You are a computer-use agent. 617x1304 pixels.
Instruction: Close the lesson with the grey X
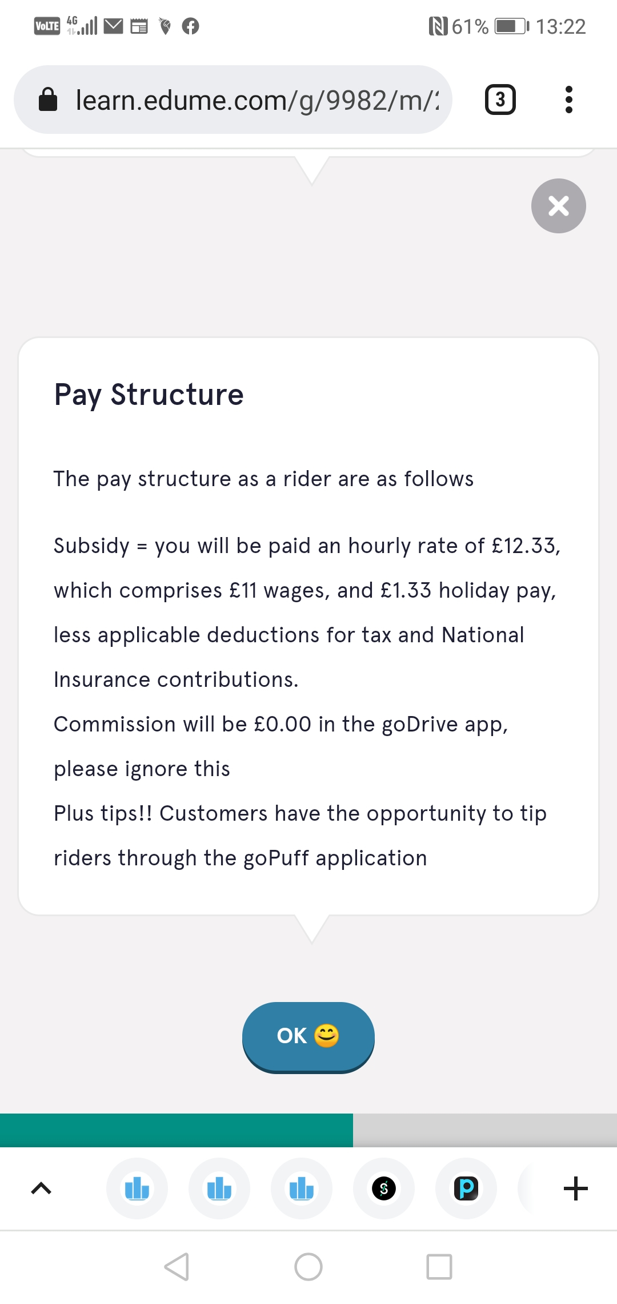558,206
